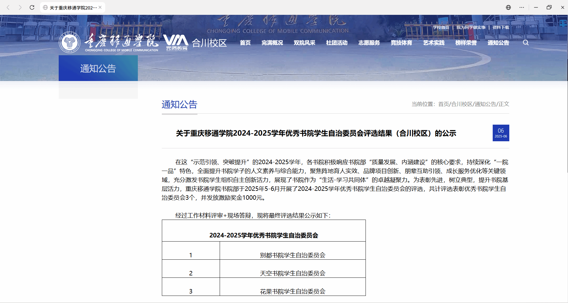Click 通知公告 in the breadcrumb path

486,104
